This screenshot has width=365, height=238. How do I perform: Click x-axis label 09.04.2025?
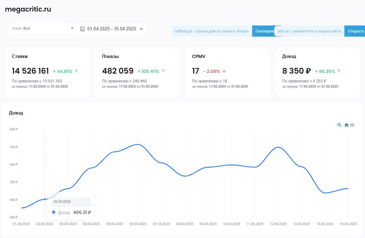point(208,224)
